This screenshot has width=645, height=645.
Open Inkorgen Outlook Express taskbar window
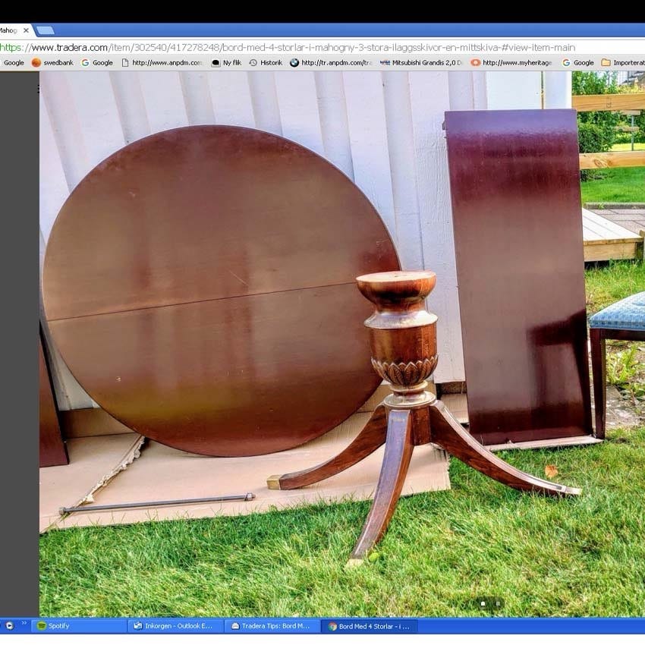(175, 626)
